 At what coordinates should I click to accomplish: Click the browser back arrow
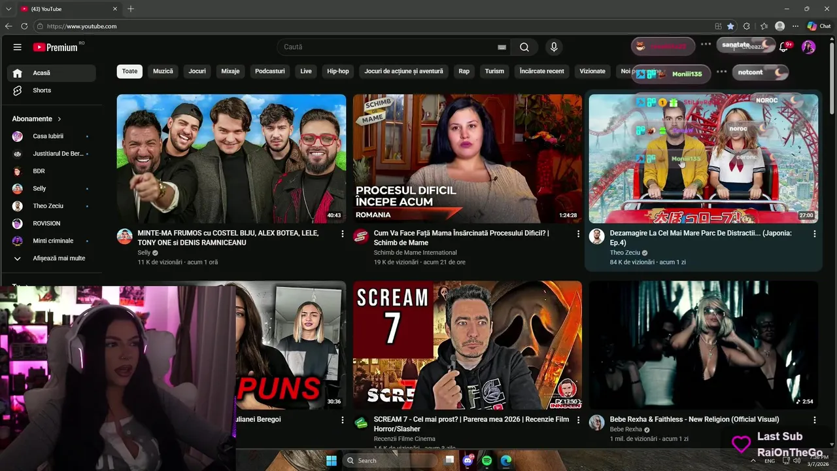pos(9,26)
